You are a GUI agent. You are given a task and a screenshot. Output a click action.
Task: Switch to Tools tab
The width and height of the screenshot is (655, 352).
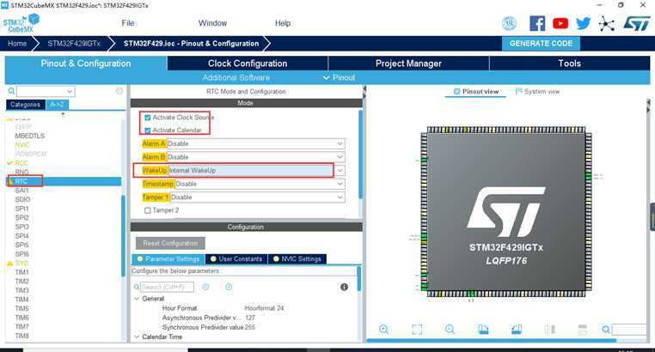coord(570,64)
